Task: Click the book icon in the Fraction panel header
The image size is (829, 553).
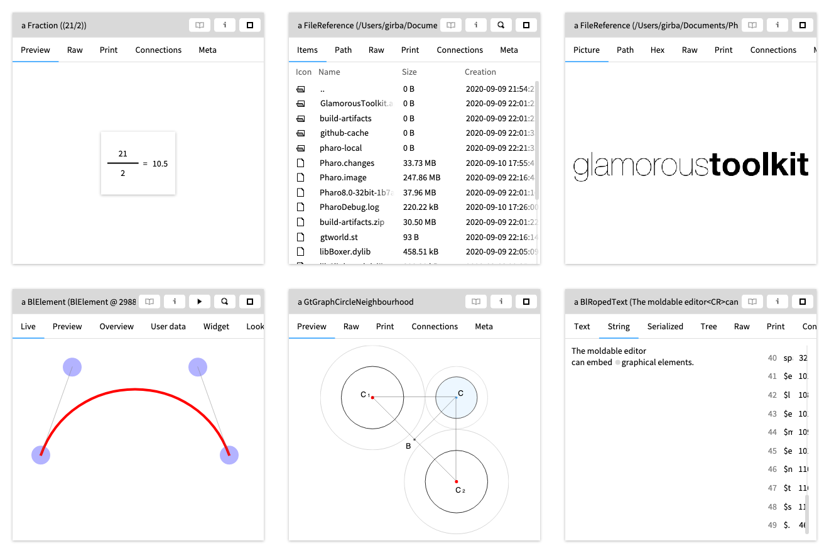Action: (x=200, y=25)
